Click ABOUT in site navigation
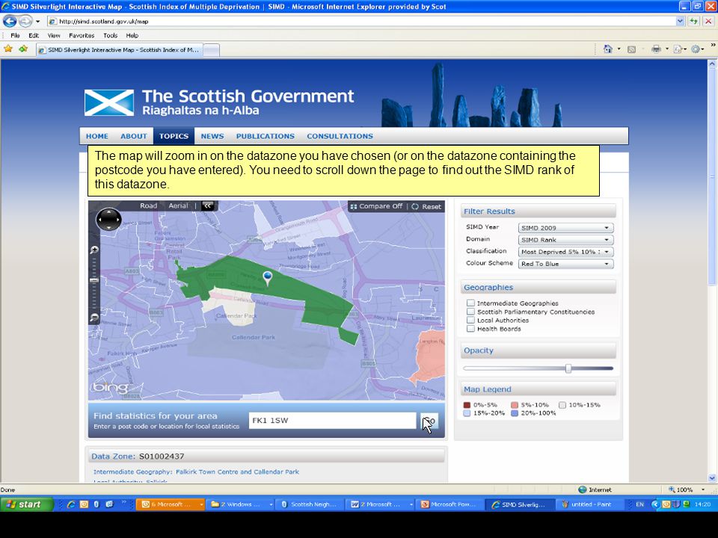718x538 pixels. point(134,136)
